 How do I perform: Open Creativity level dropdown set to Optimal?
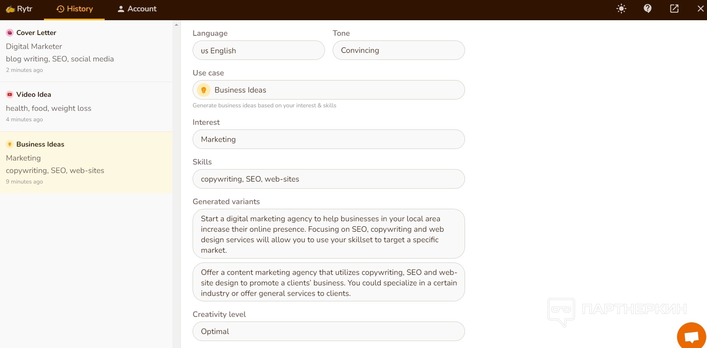[x=328, y=331]
